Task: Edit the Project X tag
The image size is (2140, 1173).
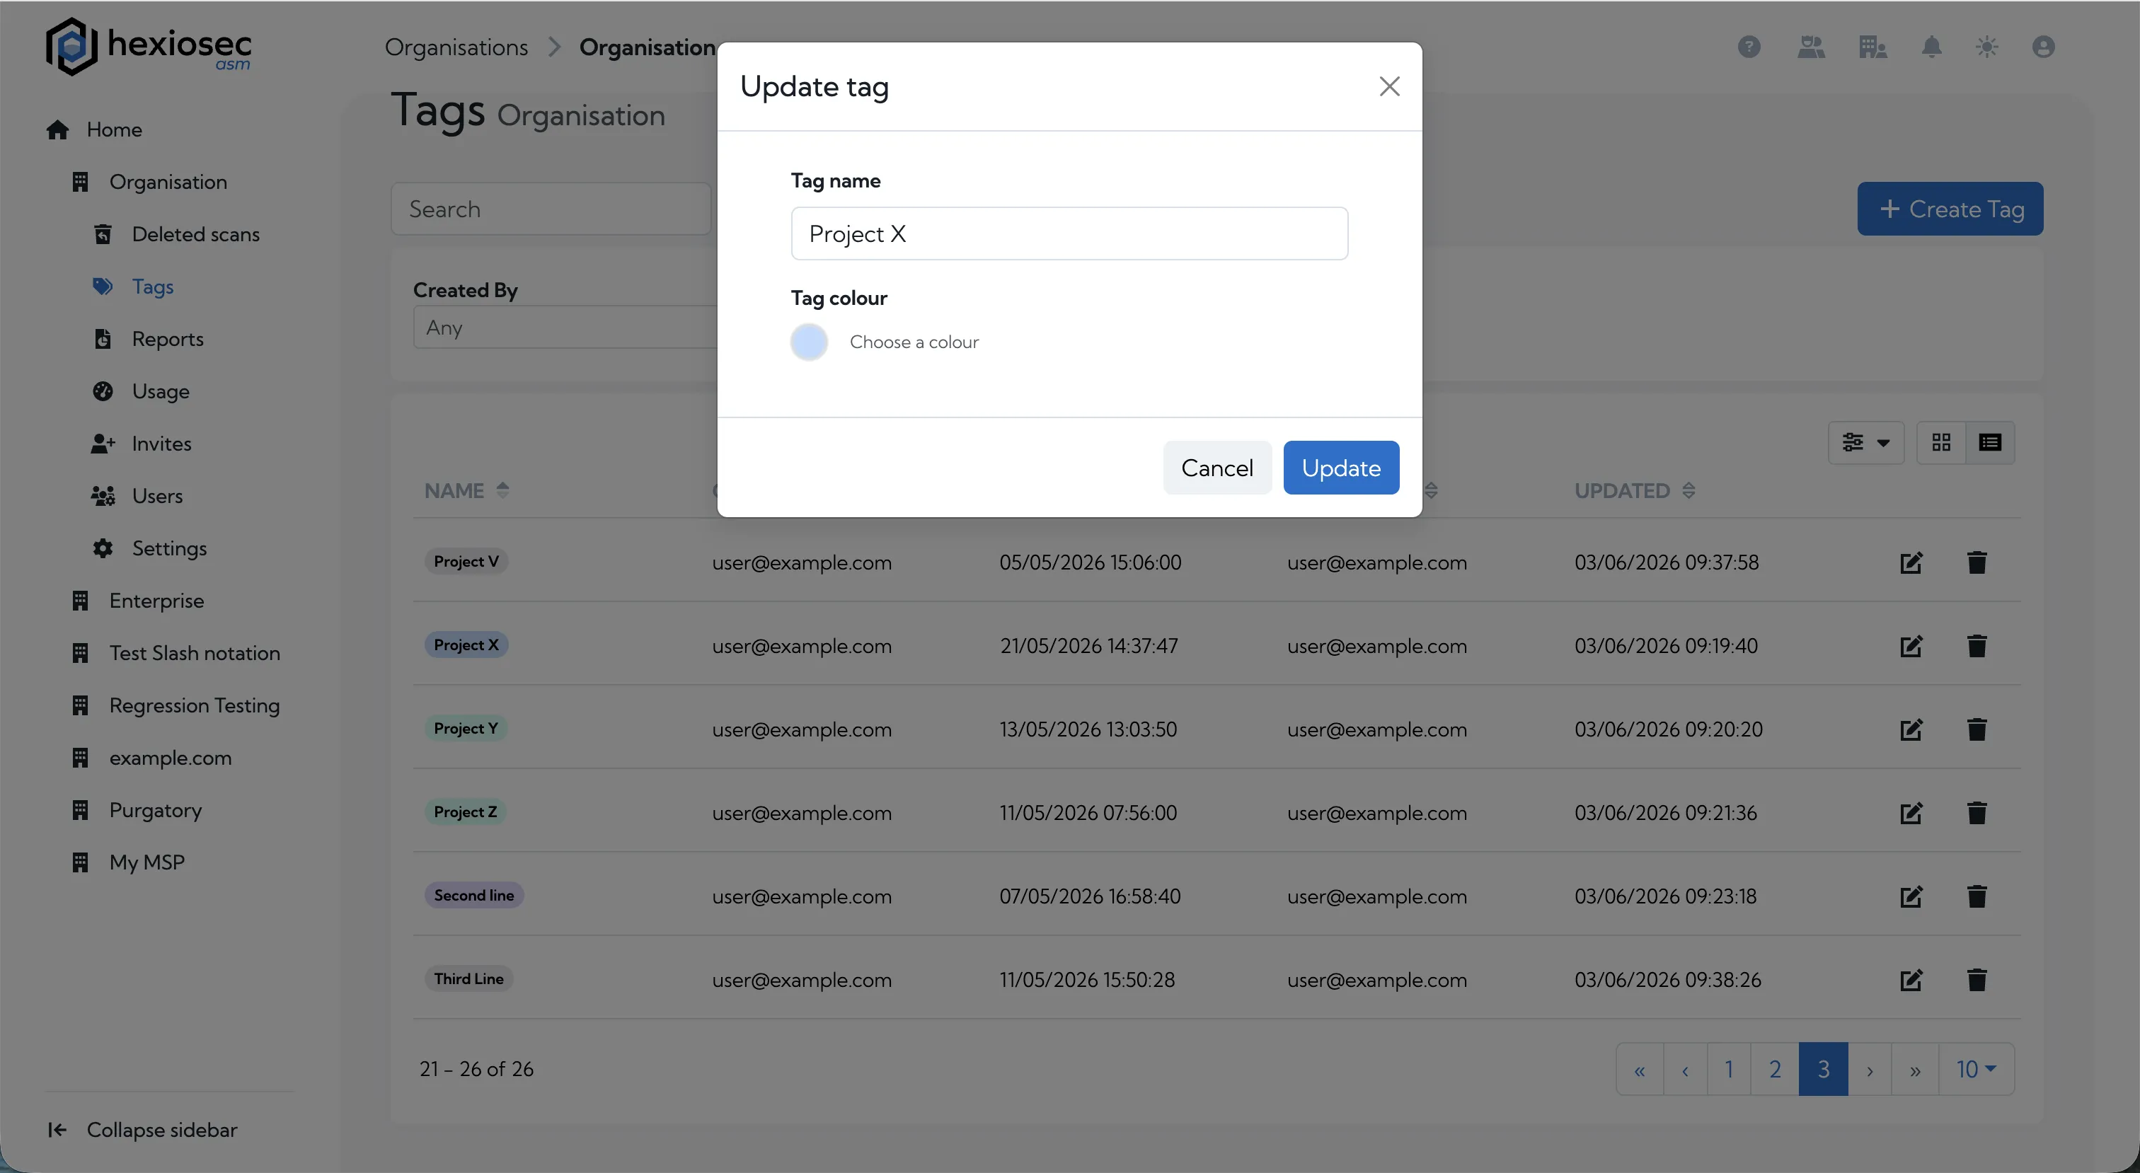Action: [1911, 645]
